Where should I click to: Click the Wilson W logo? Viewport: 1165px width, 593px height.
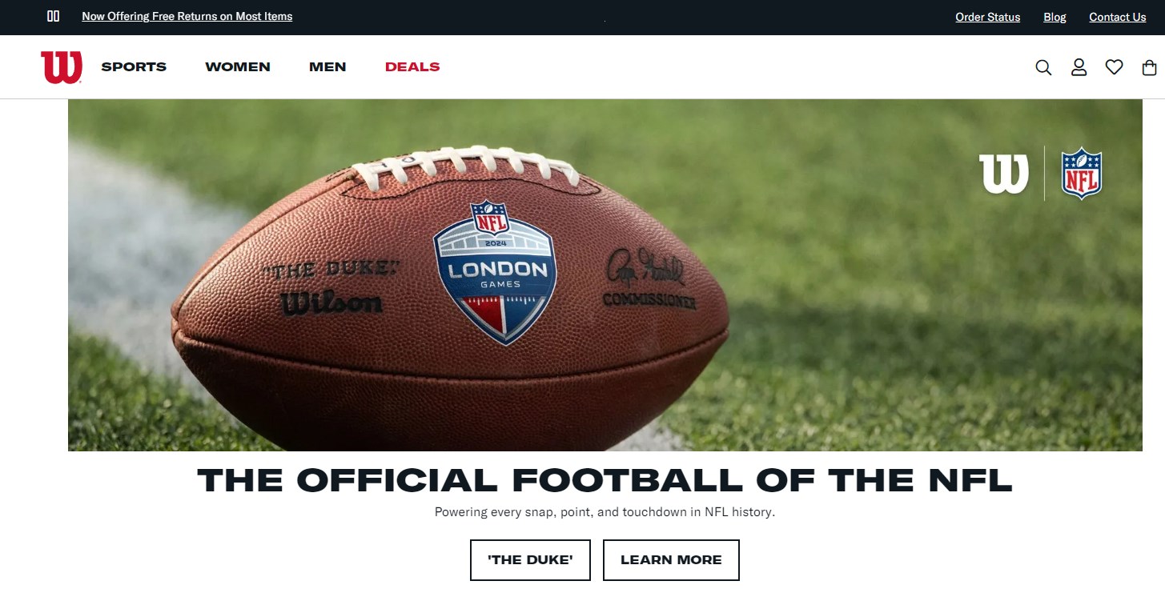pyautogui.click(x=62, y=67)
